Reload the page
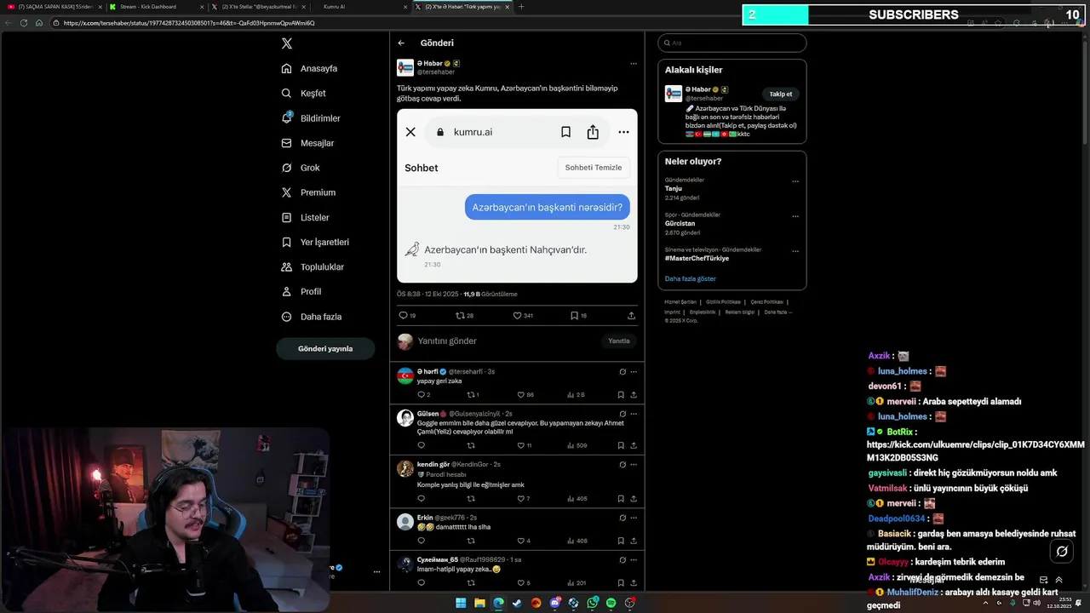Screen dimensions: 1090x613 tap(24, 23)
